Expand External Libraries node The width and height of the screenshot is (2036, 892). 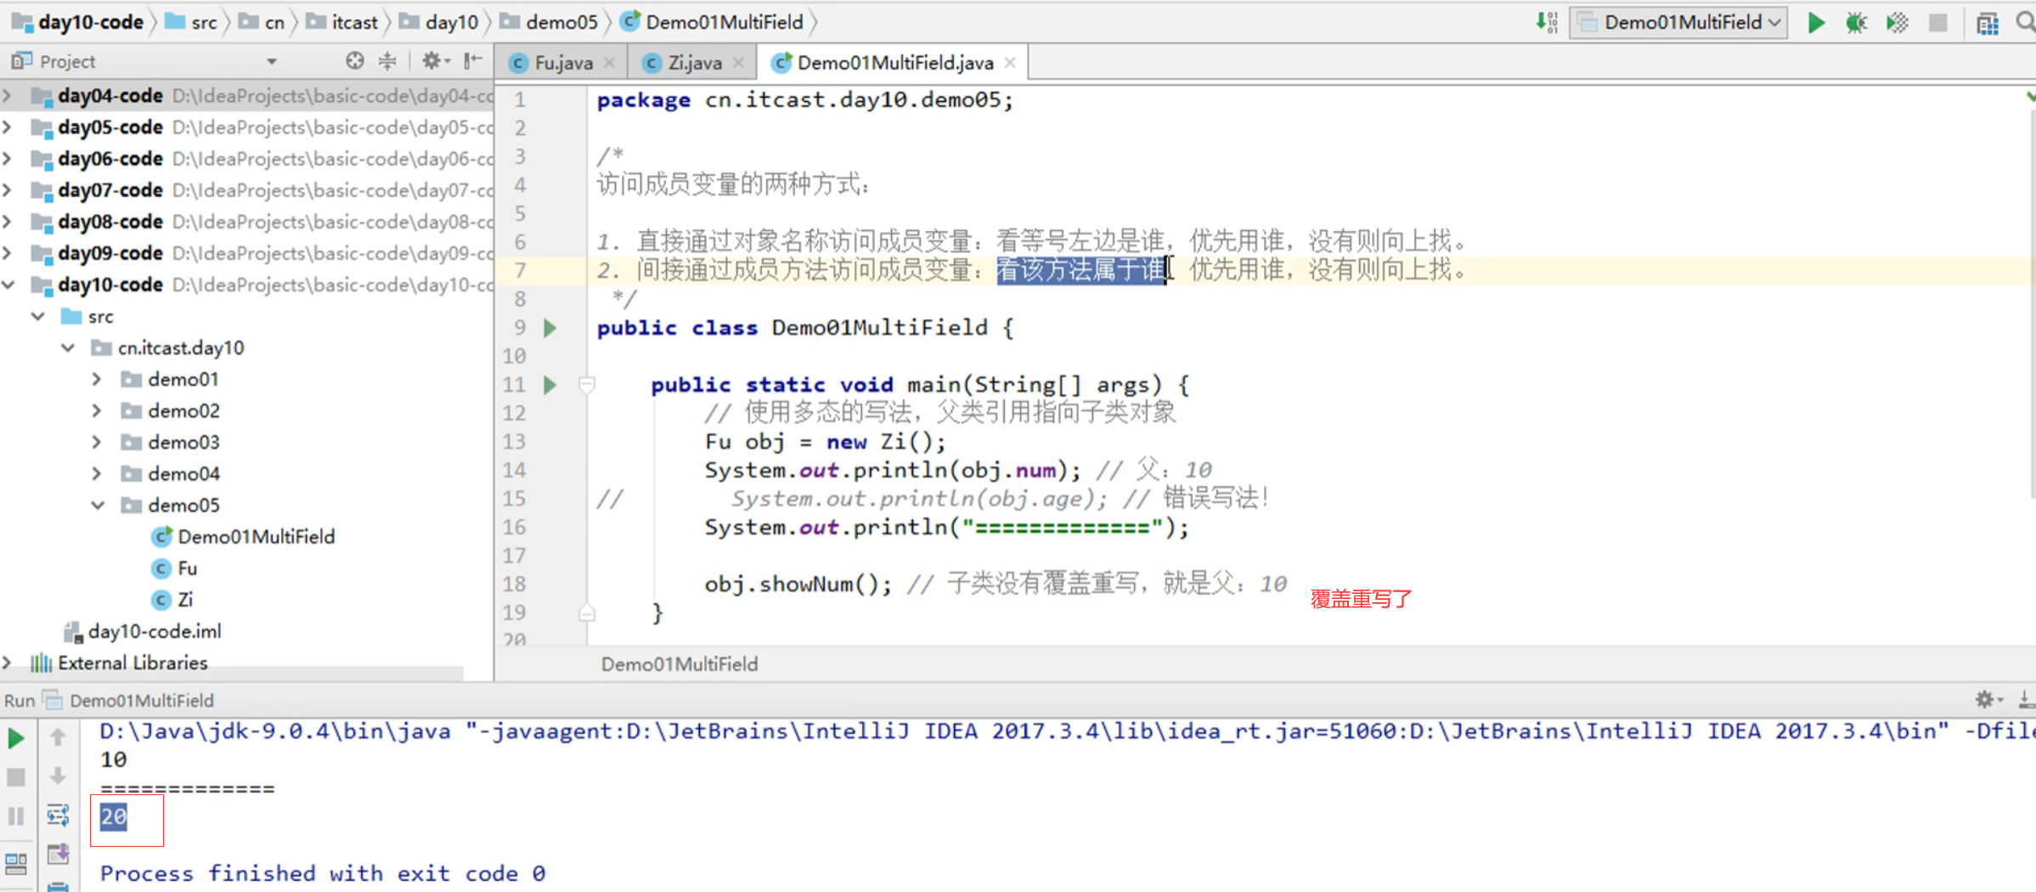pyautogui.click(x=8, y=663)
